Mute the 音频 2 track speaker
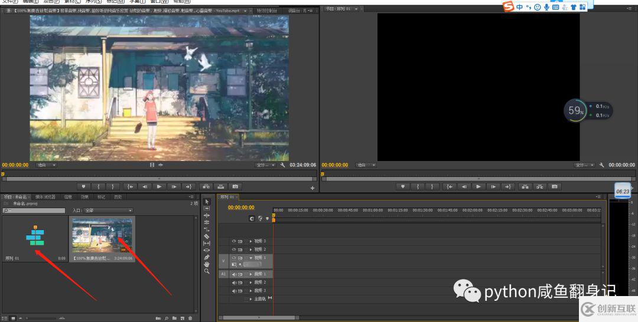638x322 pixels. 234,282
